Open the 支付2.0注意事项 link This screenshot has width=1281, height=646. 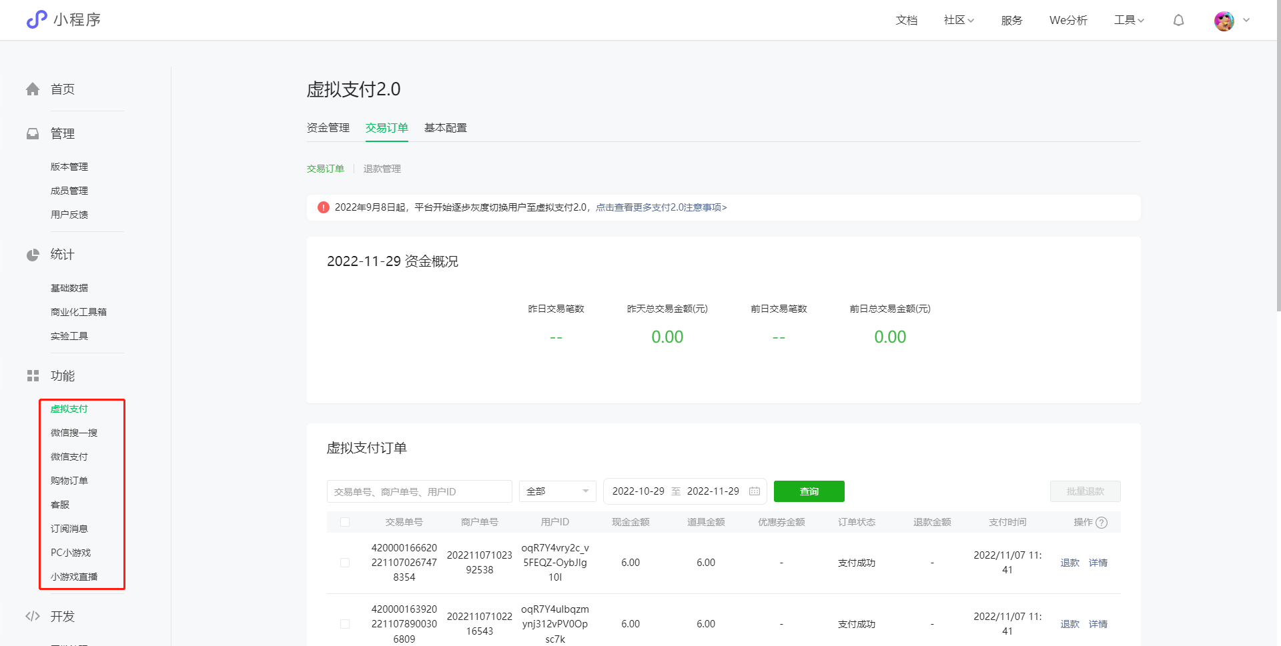pos(661,207)
